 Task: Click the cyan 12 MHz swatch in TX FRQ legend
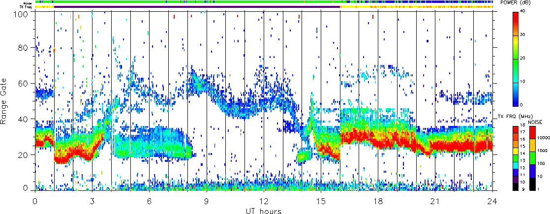coord(517,165)
